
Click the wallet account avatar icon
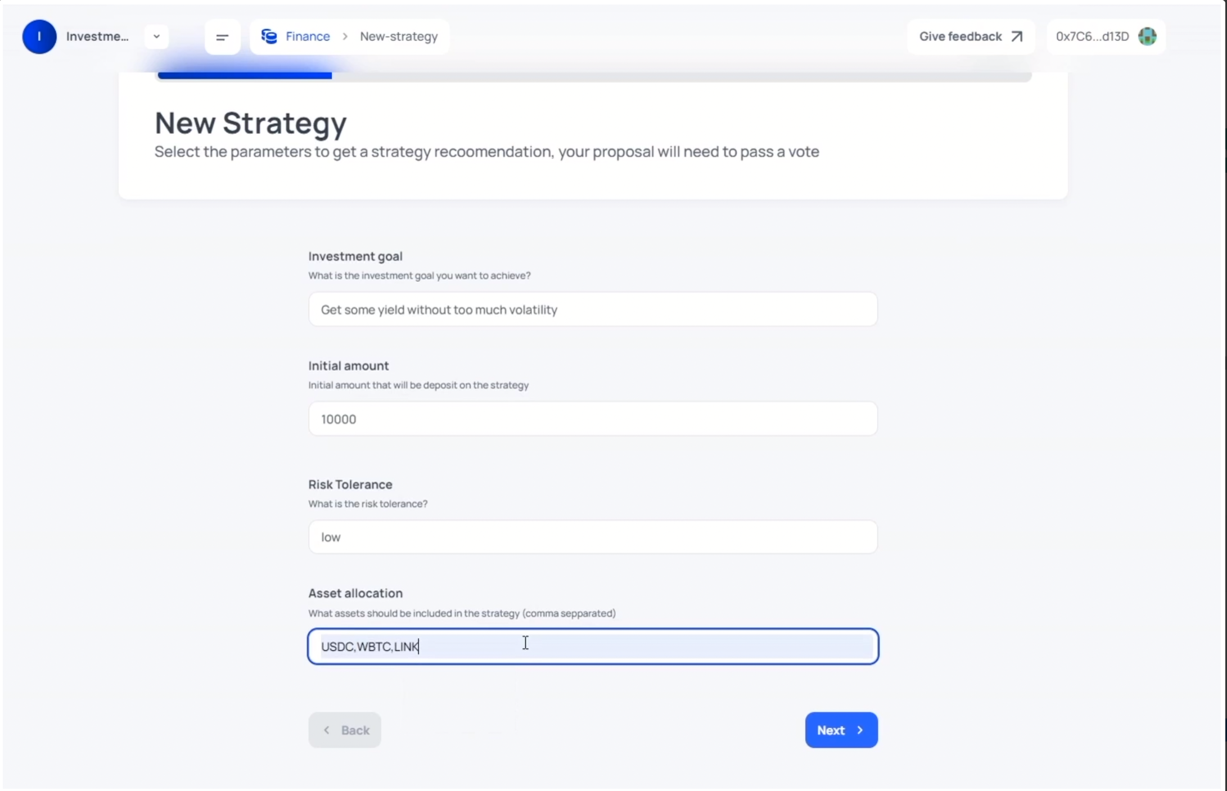pyautogui.click(x=1148, y=36)
